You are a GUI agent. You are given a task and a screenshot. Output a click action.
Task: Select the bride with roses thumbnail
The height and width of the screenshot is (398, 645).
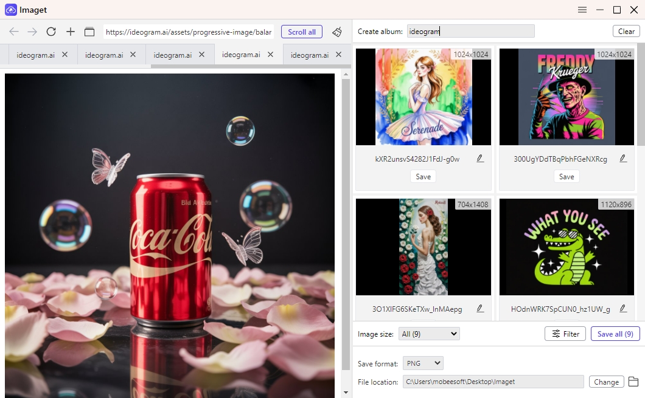click(424, 247)
